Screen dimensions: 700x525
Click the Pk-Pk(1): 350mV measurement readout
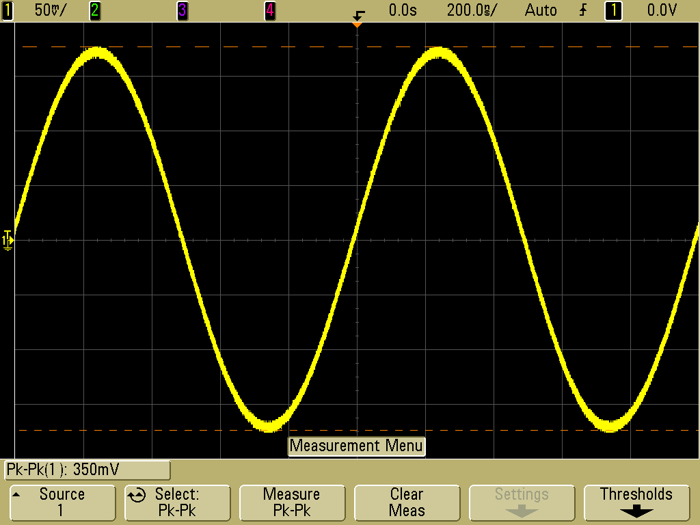click(87, 470)
